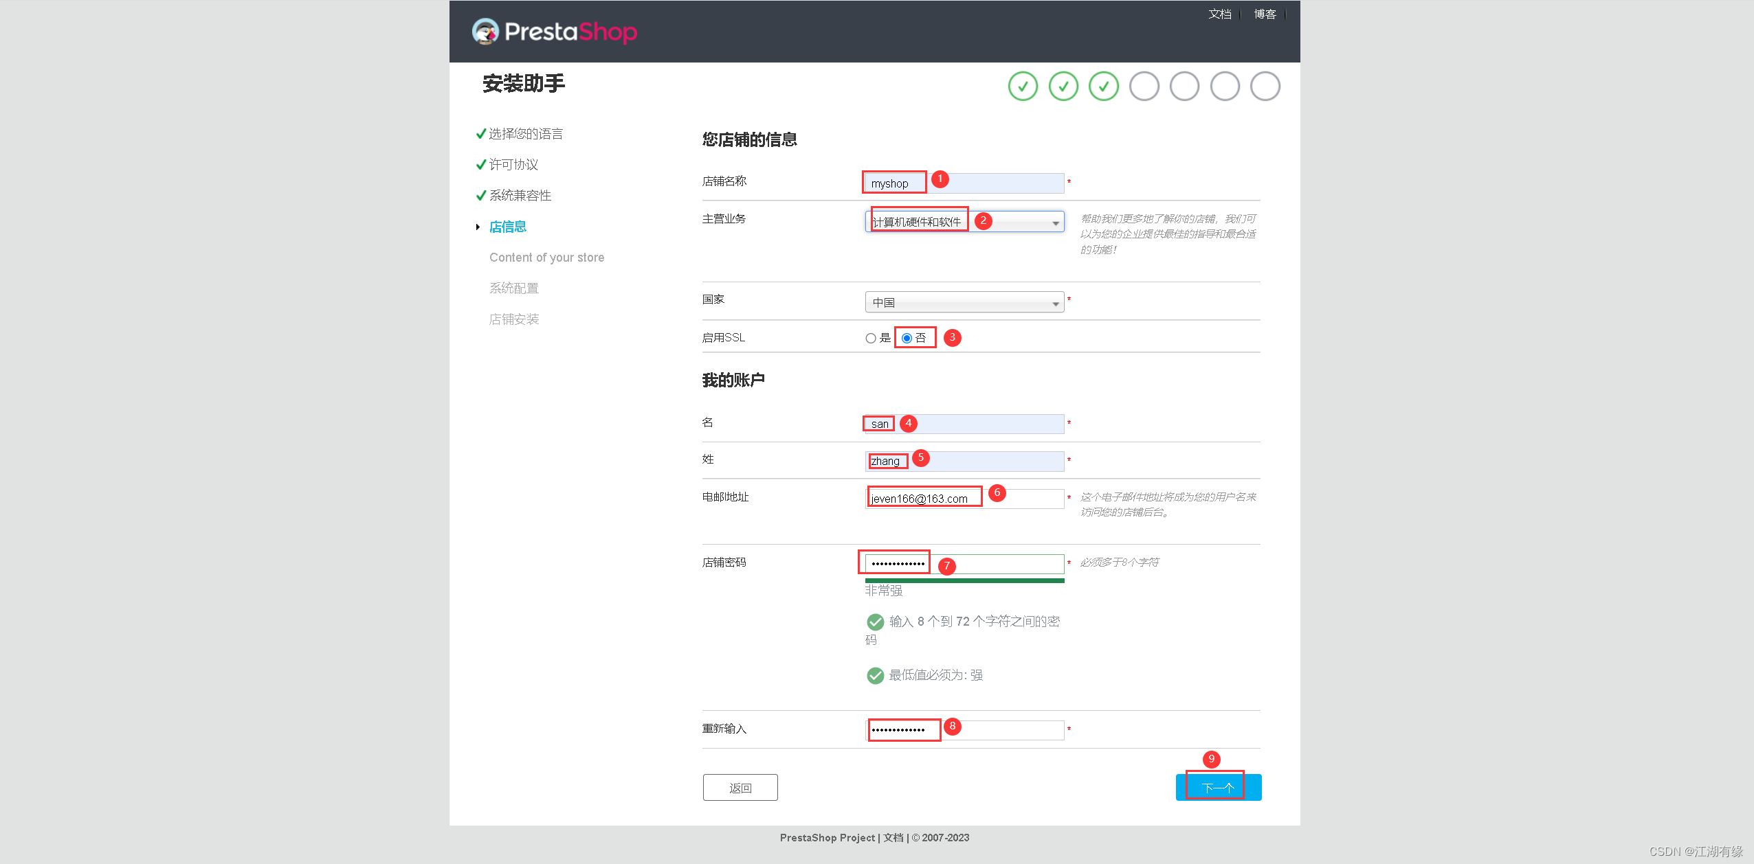1754x864 pixels.
Task: Click the first completed step circle
Action: pyautogui.click(x=1023, y=87)
